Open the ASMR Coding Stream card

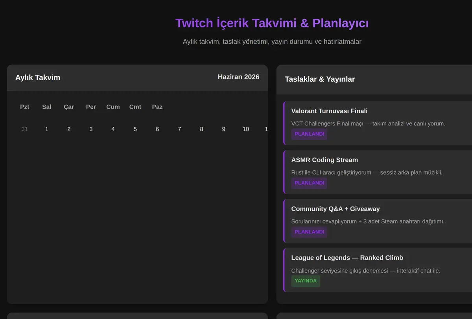coord(378,172)
